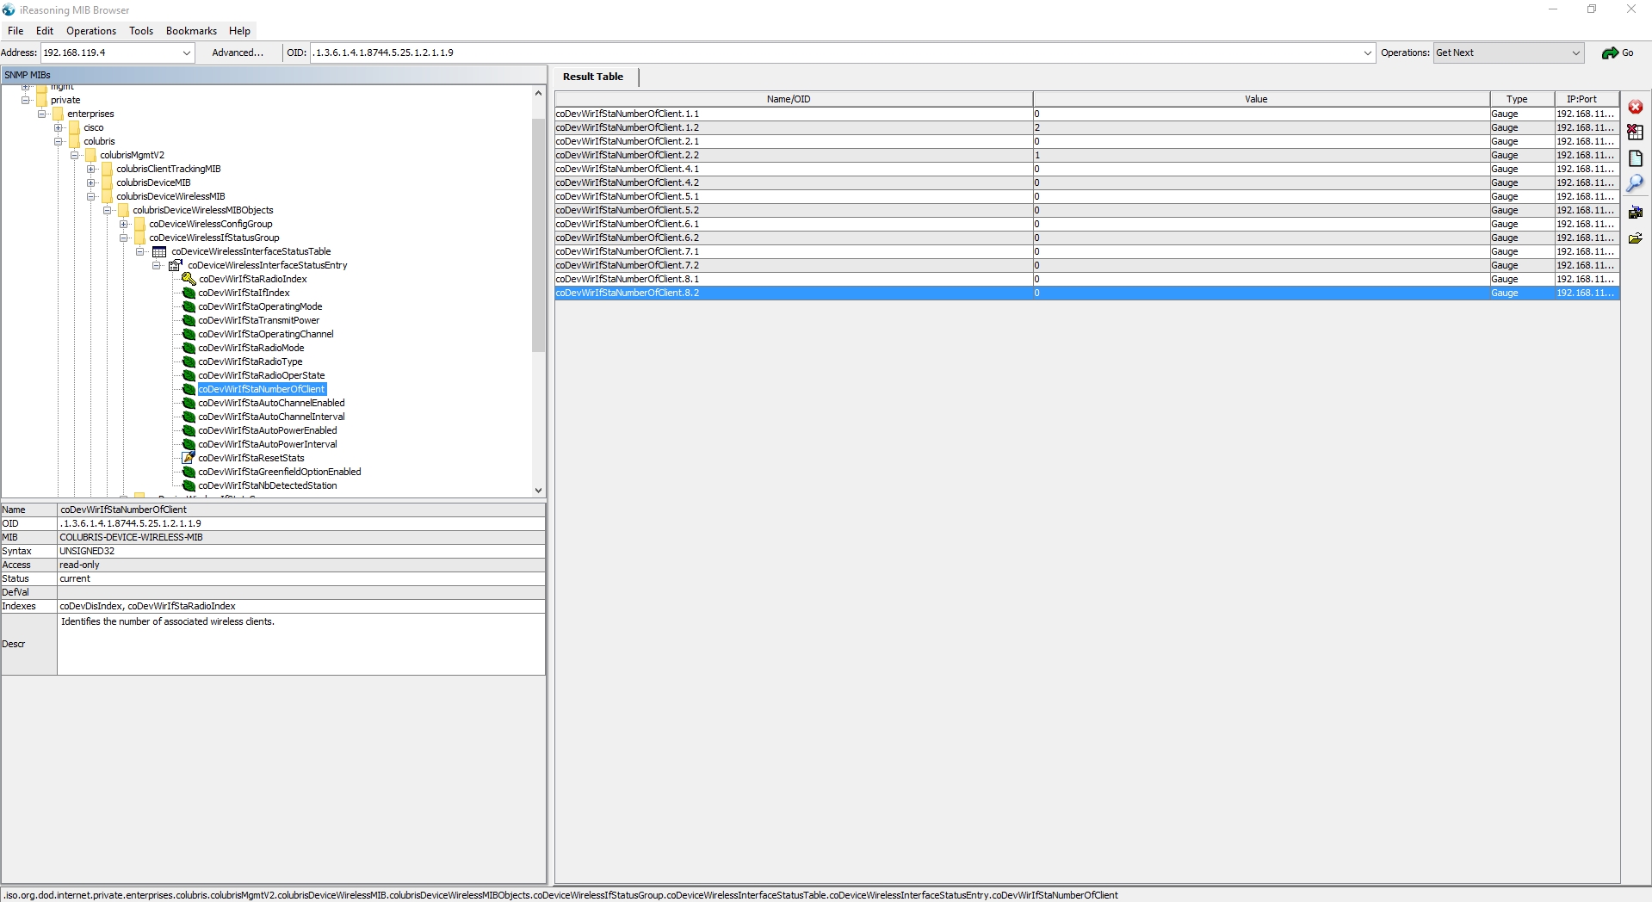This screenshot has width=1652, height=902.
Task: Open the Bookmarks menu
Action: point(191,31)
